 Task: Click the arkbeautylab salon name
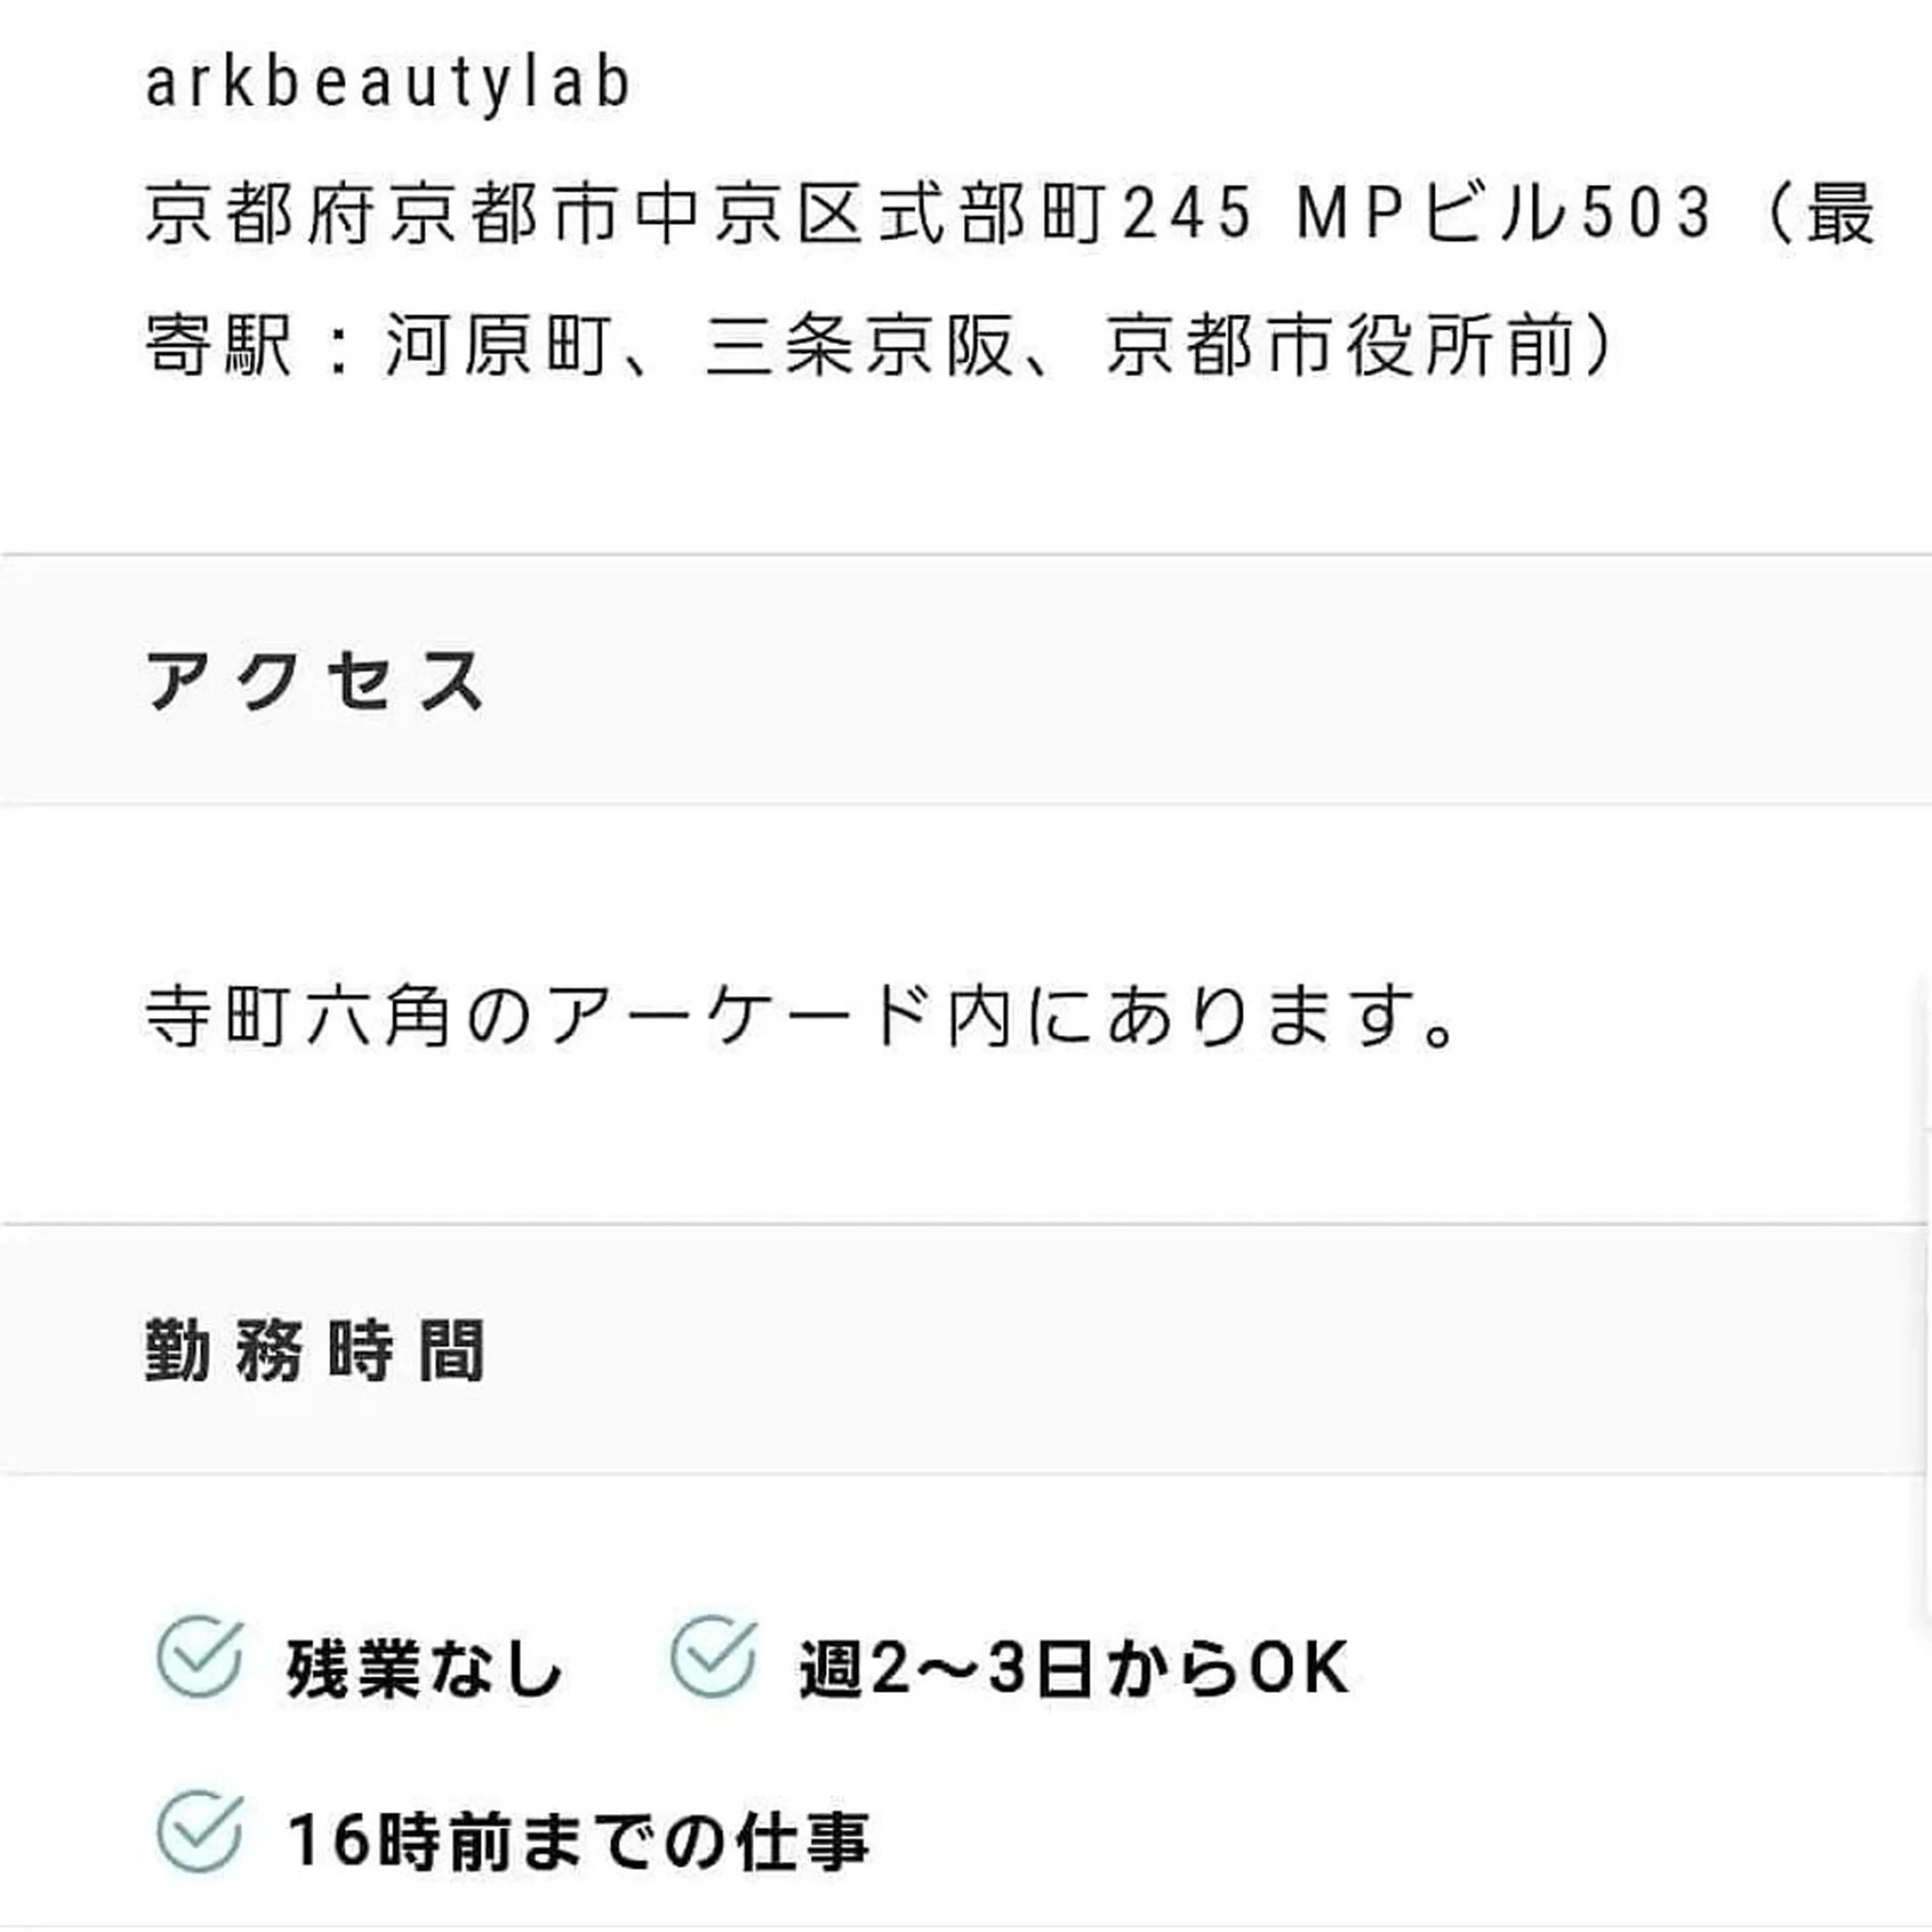388,83
